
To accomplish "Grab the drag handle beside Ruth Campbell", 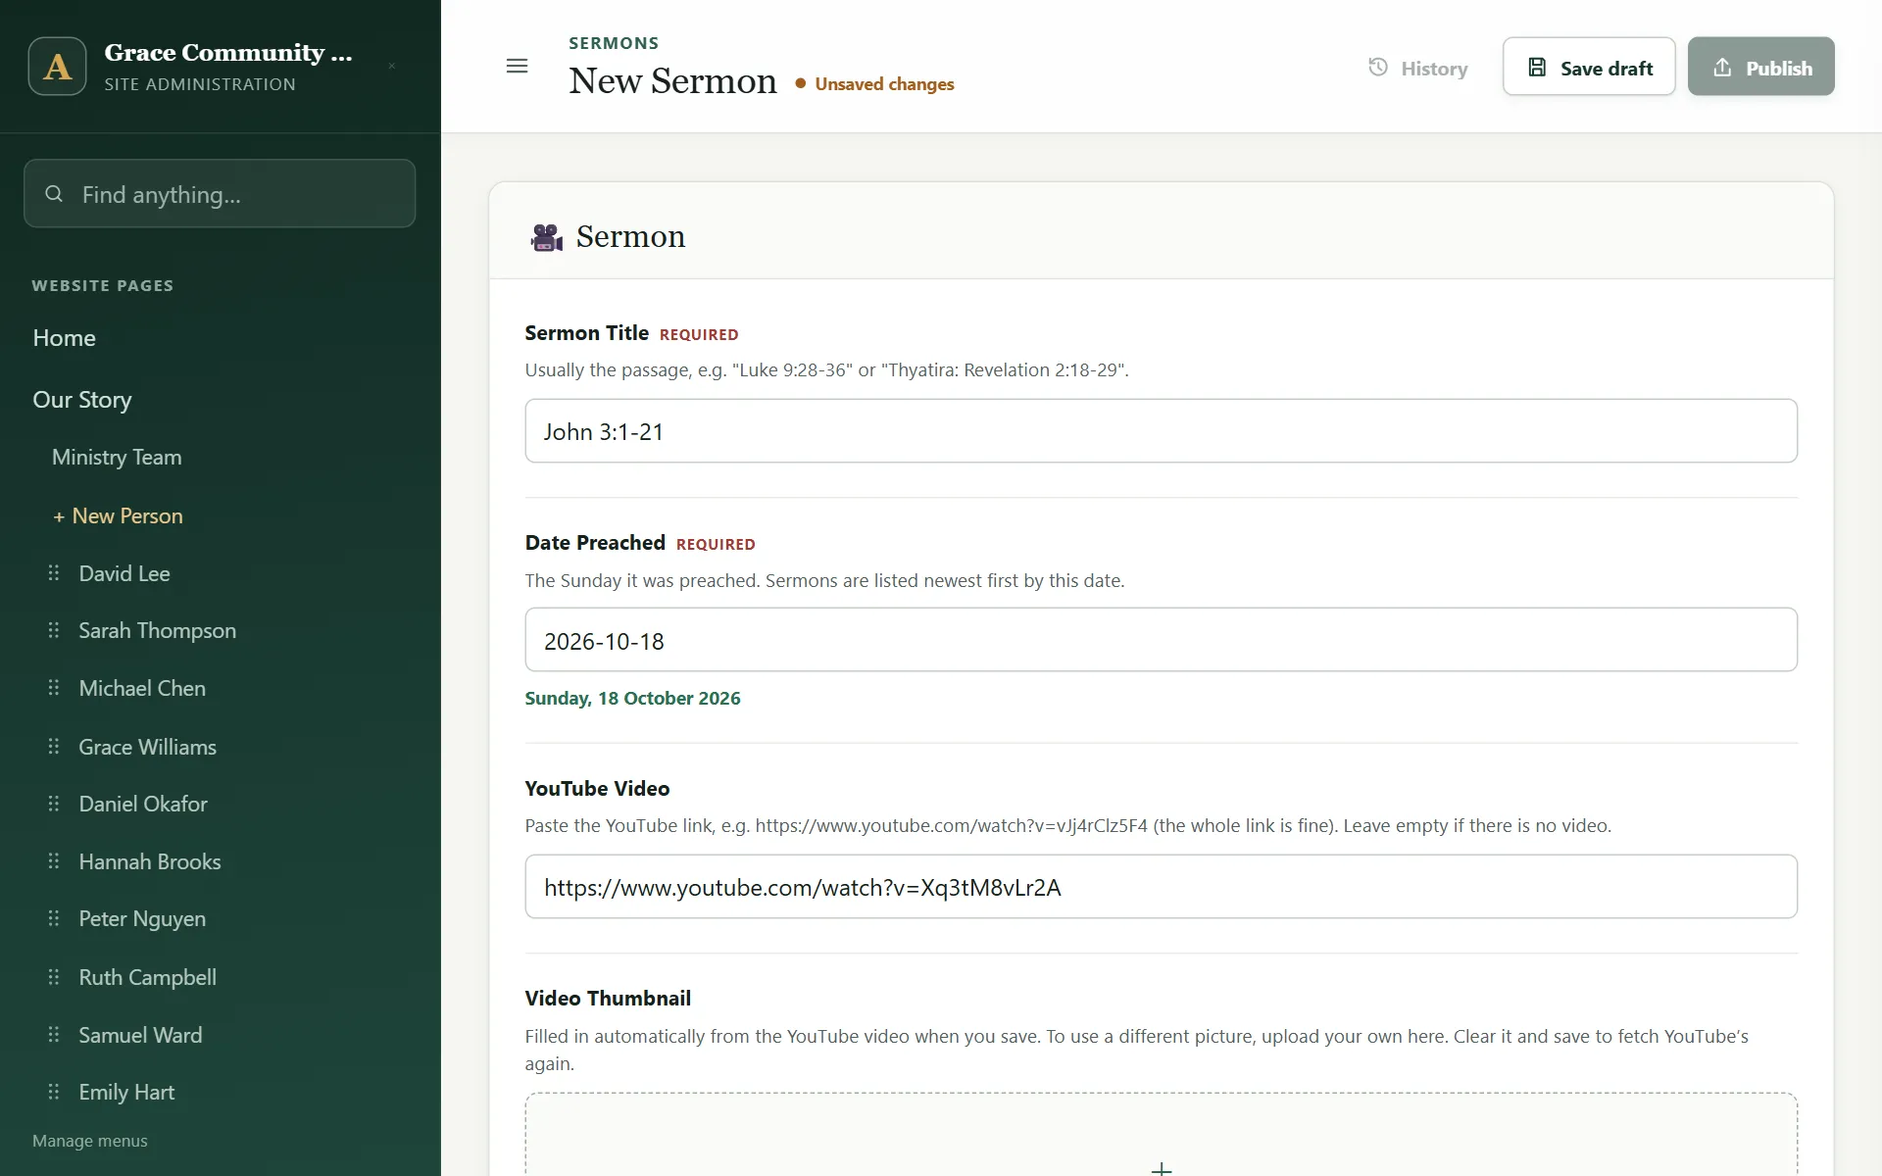I will (x=54, y=977).
